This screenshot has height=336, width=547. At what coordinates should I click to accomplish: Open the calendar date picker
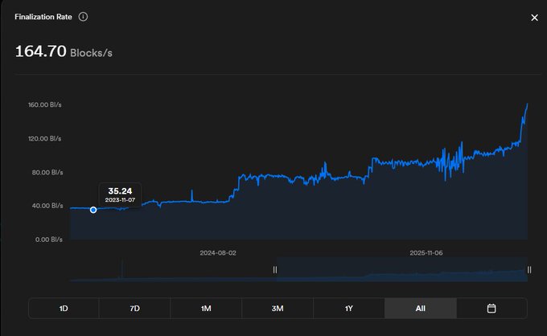tap(491, 309)
